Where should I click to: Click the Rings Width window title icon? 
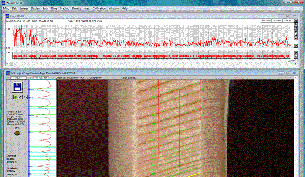click(x=7, y=16)
